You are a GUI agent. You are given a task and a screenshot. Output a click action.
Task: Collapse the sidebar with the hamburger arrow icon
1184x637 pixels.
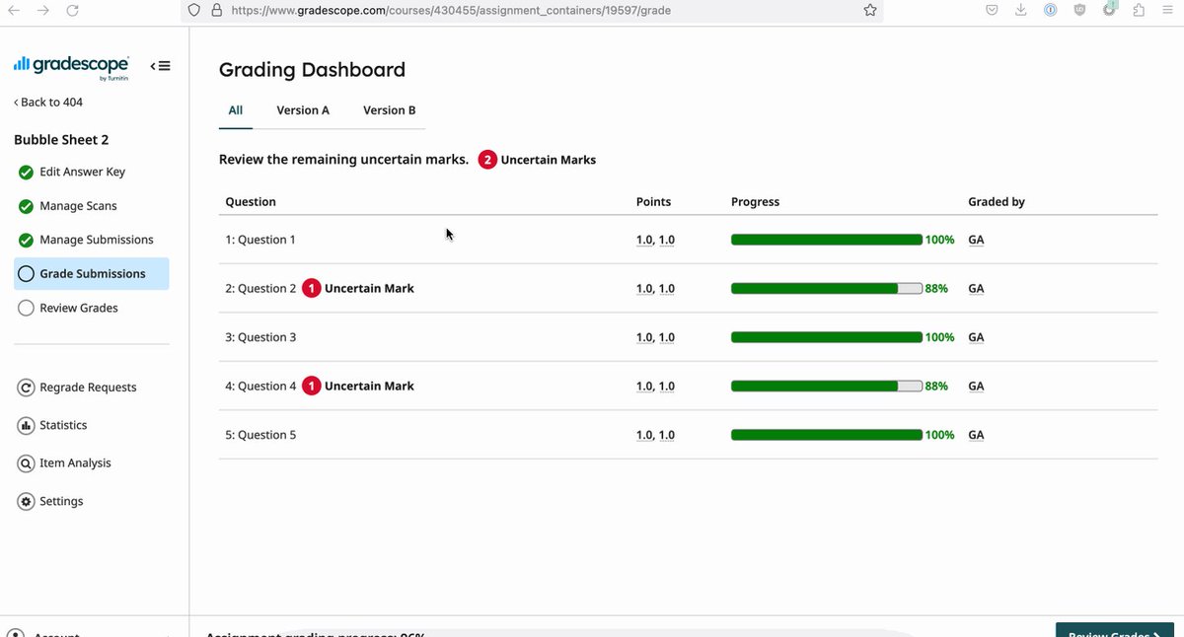[x=160, y=66]
